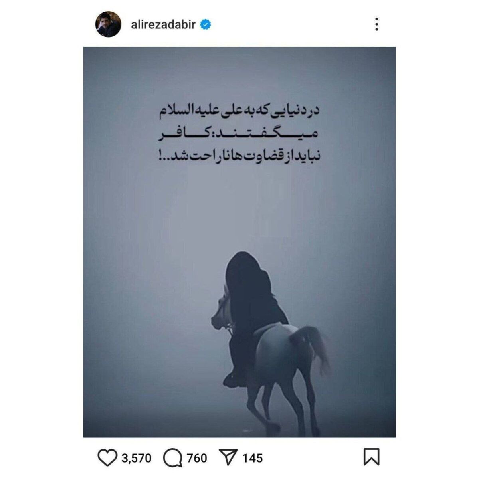Open comments via the speech bubble icon

pyautogui.click(x=173, y=458)
